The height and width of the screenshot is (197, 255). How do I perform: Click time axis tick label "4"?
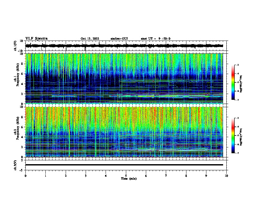(x=106, y=176)
